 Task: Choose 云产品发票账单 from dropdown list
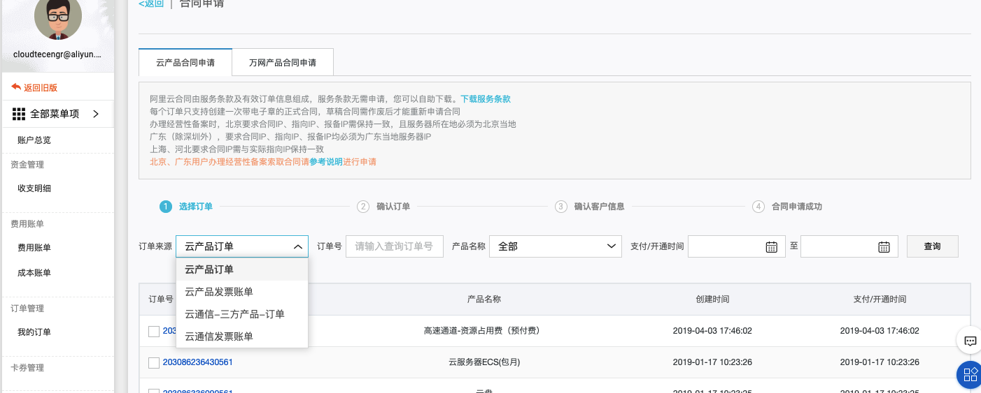pos(219,292)
